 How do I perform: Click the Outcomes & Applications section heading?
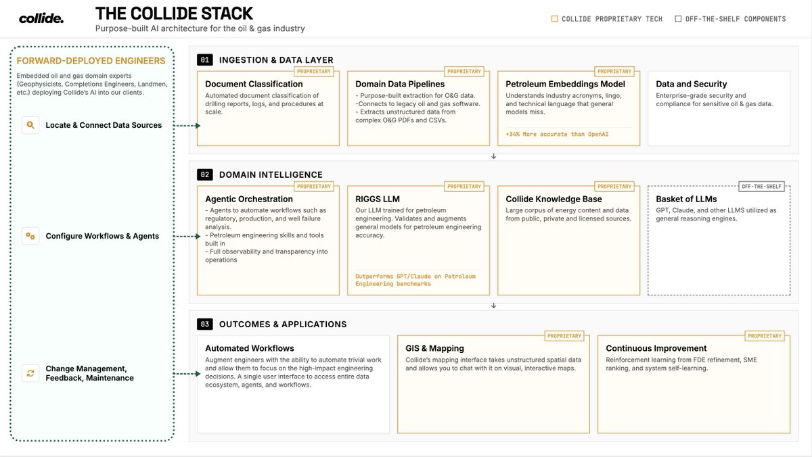(x=283, y=324)
